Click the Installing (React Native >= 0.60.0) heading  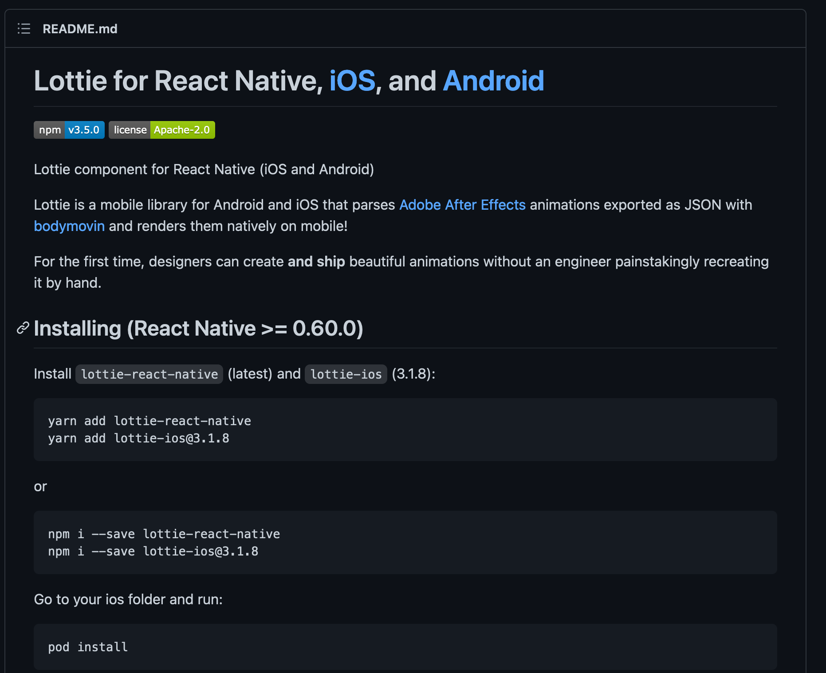click(199, 329)
